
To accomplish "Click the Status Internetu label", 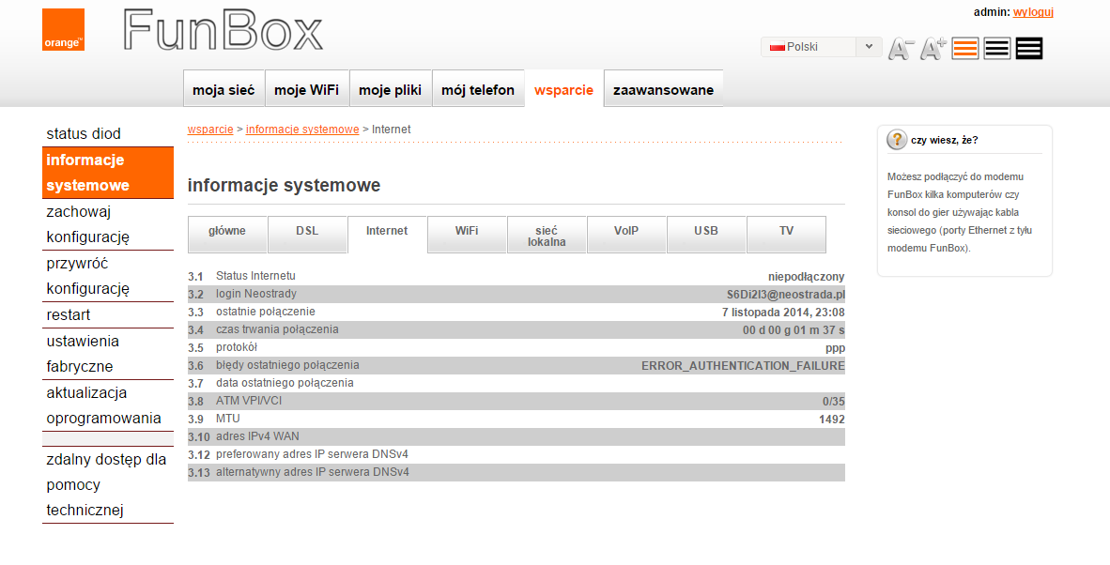I will 255,276.
